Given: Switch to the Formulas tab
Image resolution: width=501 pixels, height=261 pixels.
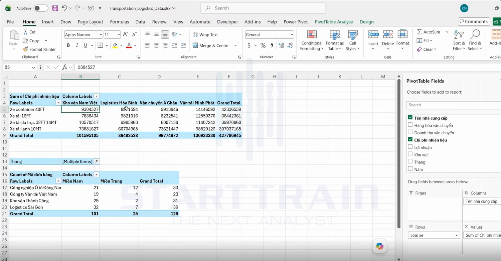Looking at the screenshot, I should click(x=120, y=22).
